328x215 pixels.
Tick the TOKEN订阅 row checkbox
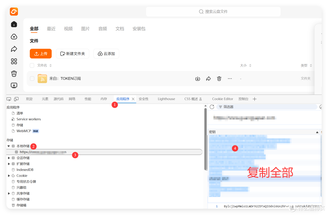point(32,79)
